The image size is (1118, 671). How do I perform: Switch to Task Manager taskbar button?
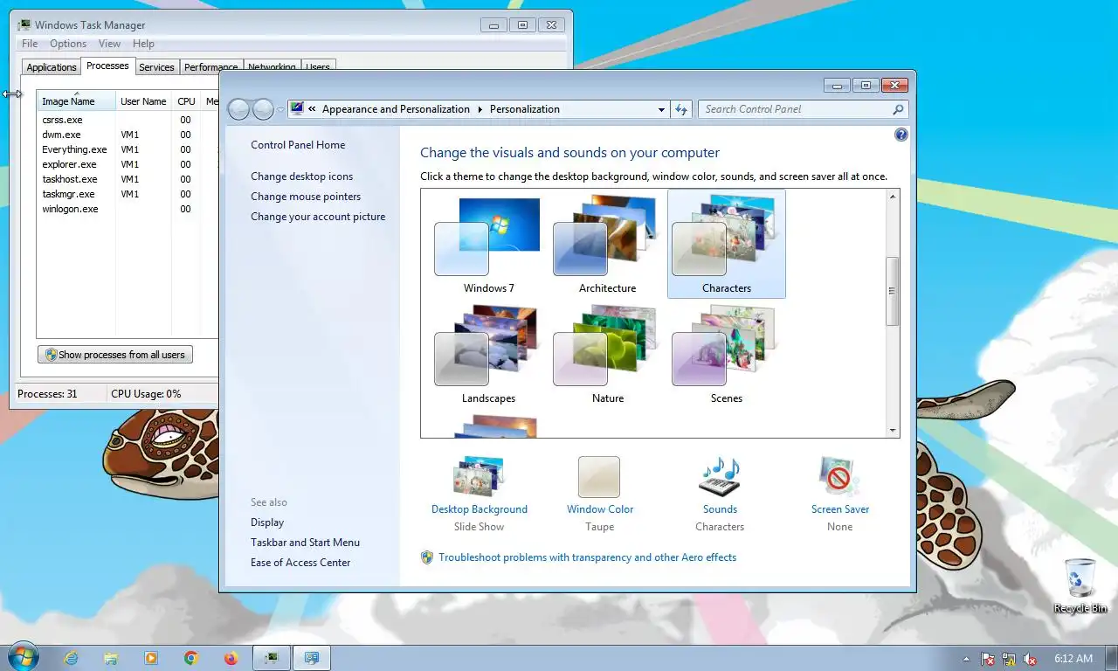tap(272, 658)
